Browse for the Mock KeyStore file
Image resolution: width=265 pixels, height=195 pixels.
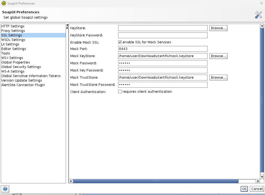[218, 56]
